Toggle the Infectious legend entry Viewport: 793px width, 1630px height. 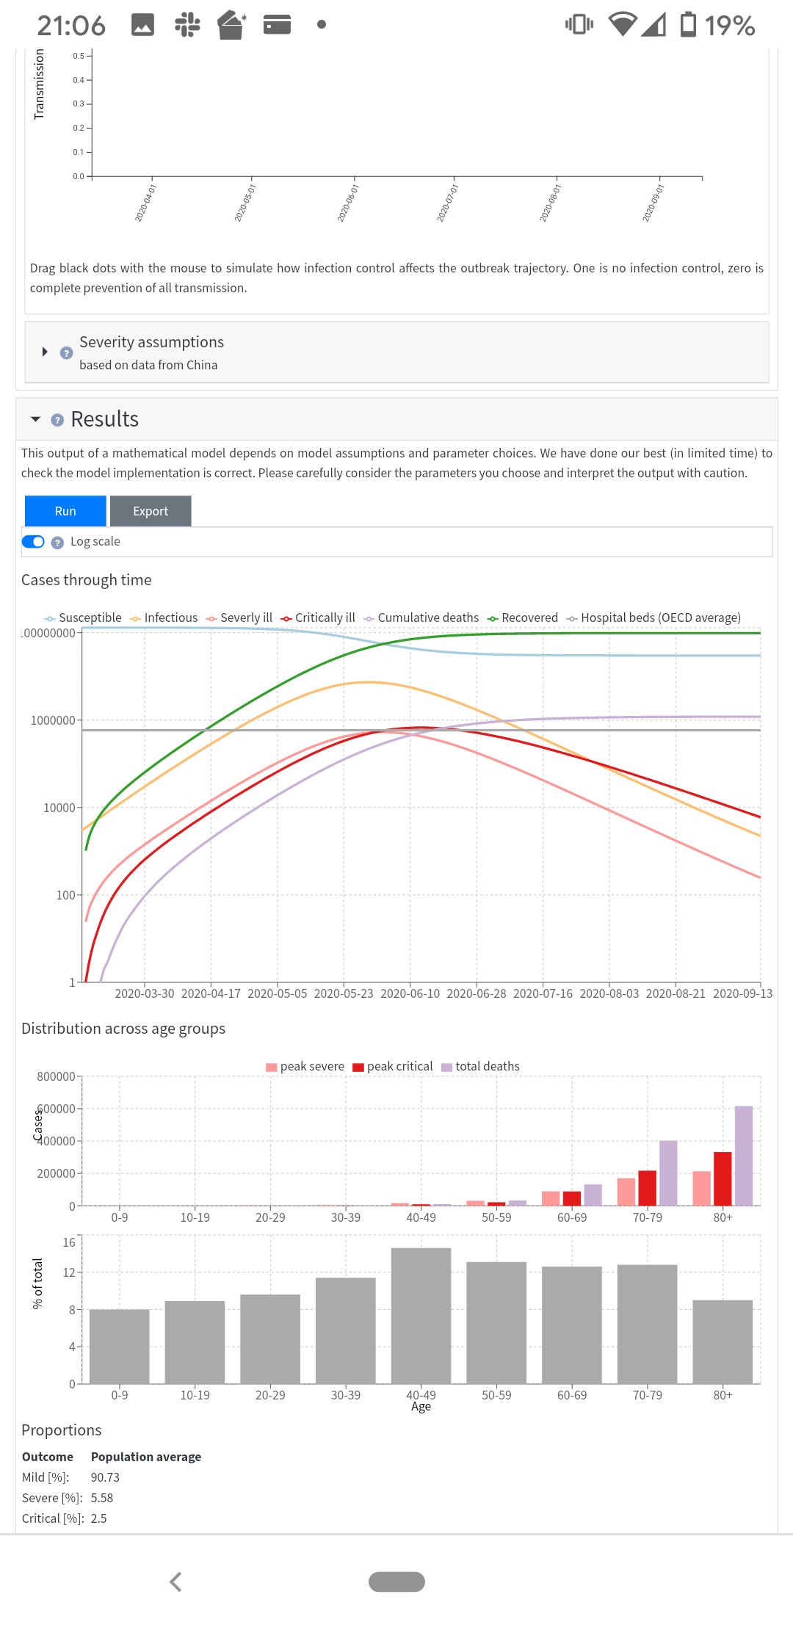point(164,618)
